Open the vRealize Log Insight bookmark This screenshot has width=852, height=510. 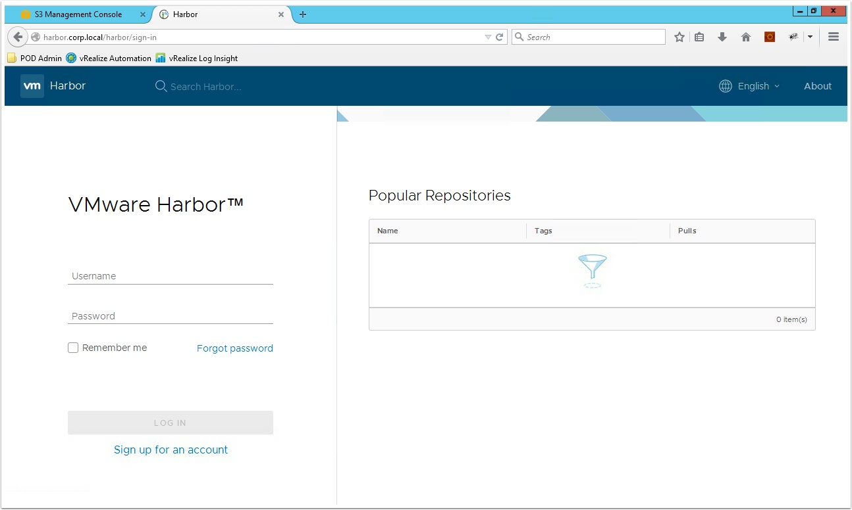tap(197, 58)
